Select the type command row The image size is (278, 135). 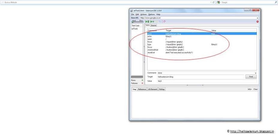[202, 45]
